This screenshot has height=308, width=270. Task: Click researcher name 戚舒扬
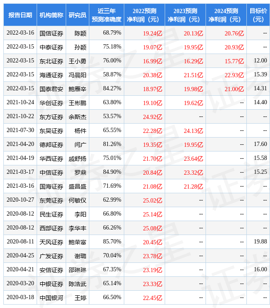coord(78,159)
